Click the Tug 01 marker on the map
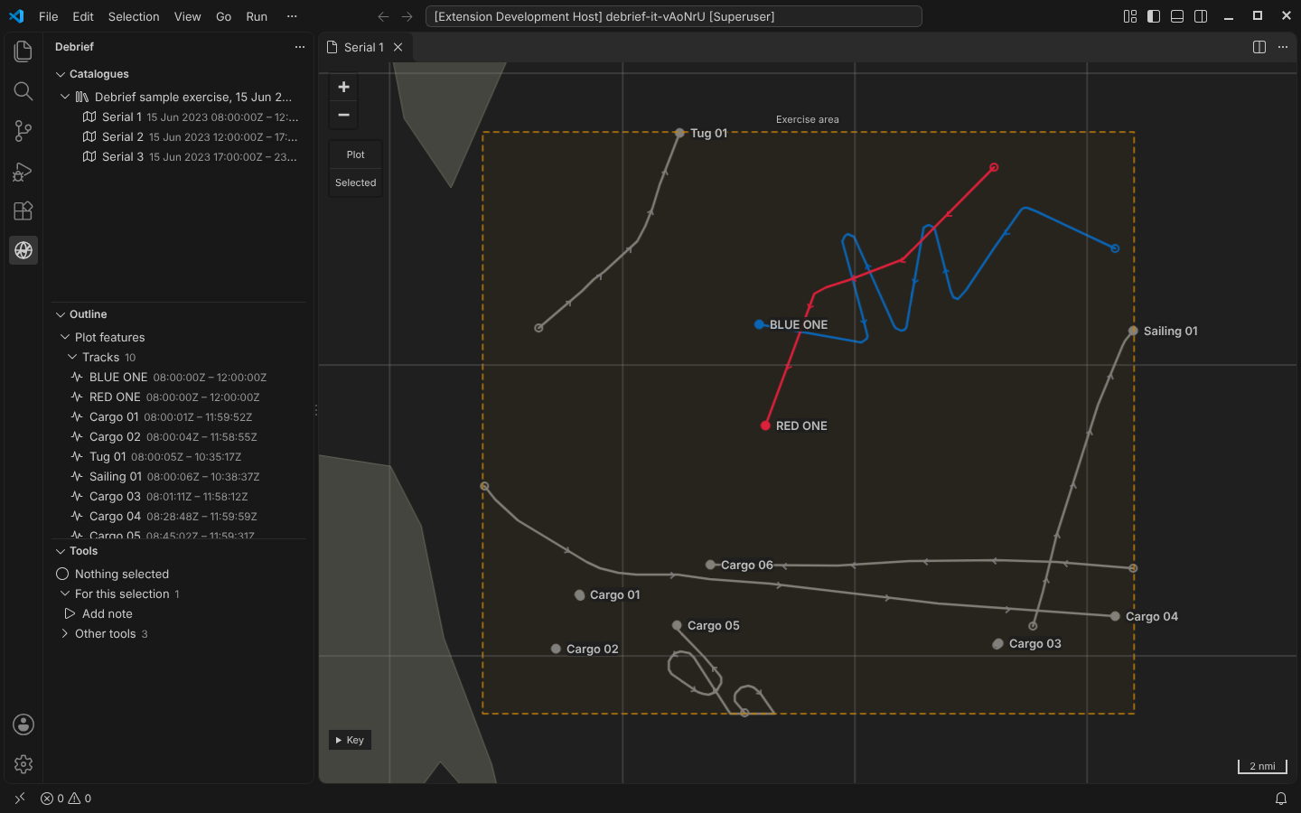 tap(679, 133)
